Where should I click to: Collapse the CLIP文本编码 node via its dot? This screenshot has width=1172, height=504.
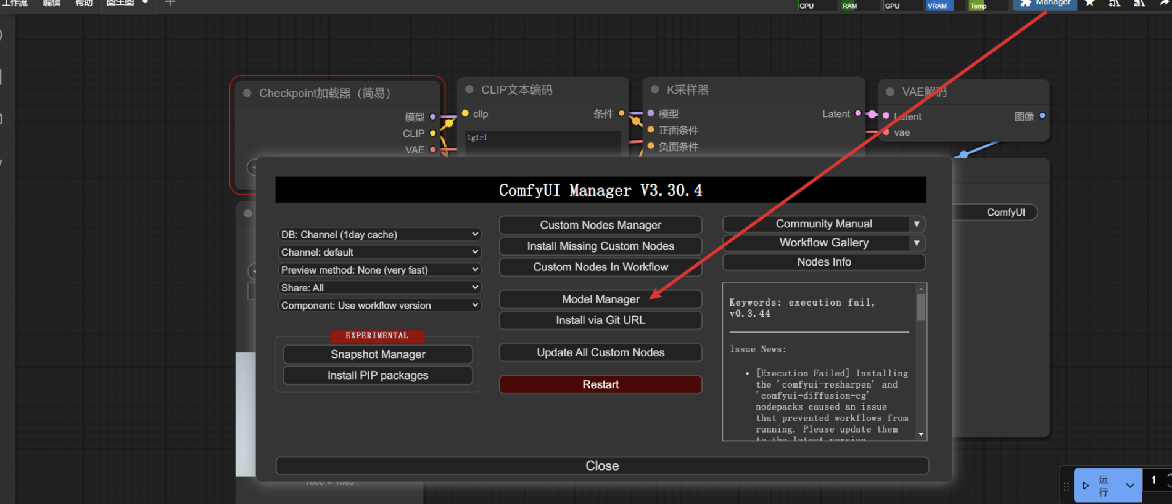pos(469,89)
